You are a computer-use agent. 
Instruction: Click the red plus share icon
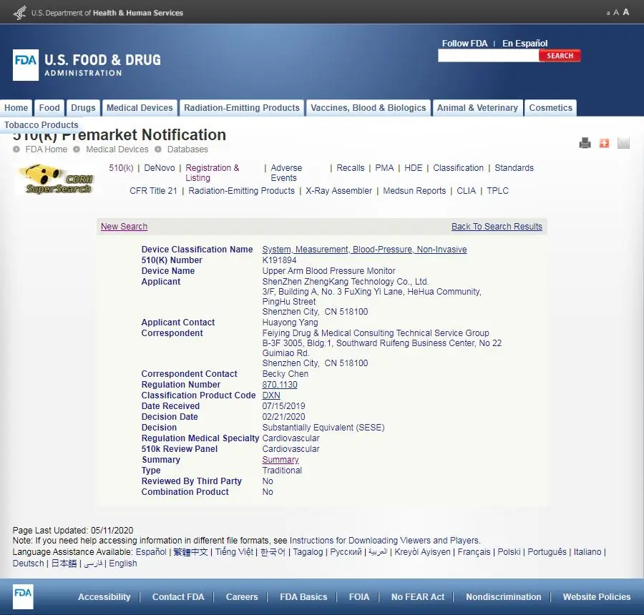tap(604, 143)
